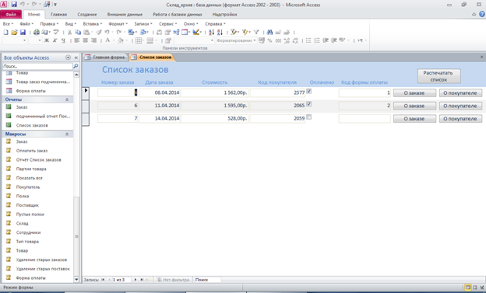Click the Italic К formatting icon
486x293 pixels.
click(x=55, y=40)
